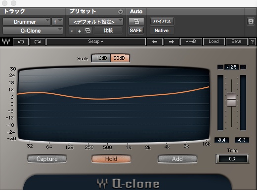Screen dimensions: 257x190
Task: Go to next preset with right arrow
Action: tap(171, 41)
